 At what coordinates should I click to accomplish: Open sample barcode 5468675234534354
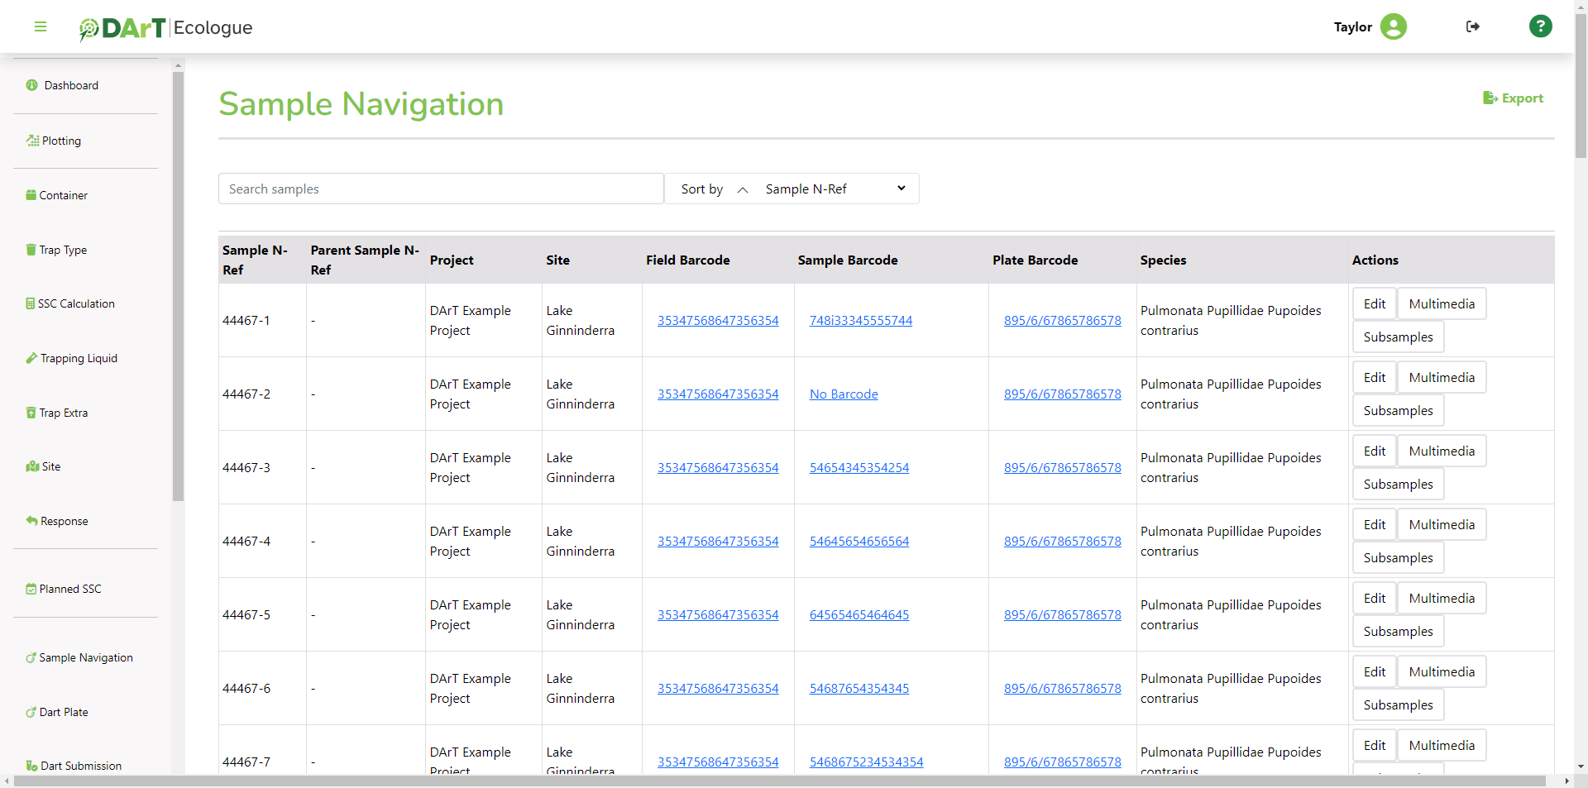tap(866, 762)
